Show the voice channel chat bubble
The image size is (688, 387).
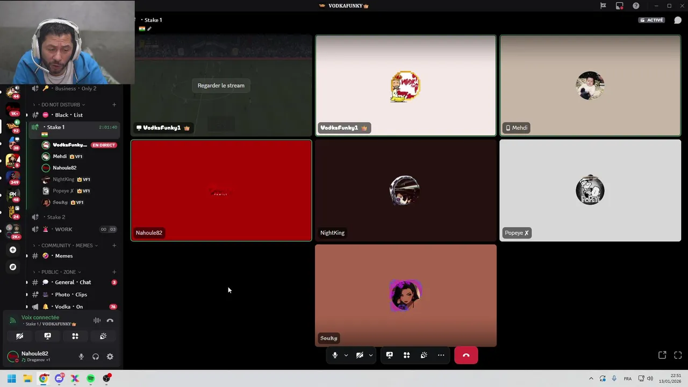(678, 20)
